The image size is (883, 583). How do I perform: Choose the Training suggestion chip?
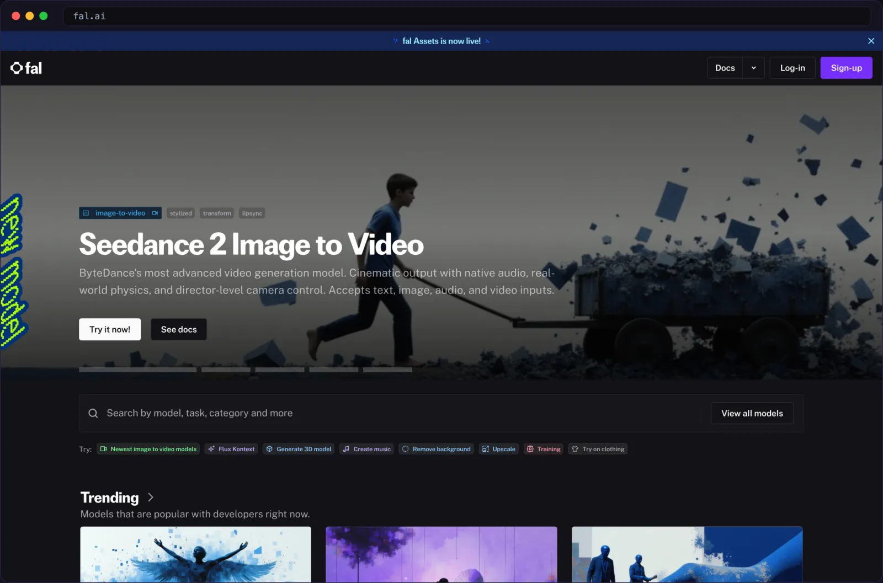tap(544, 449)
